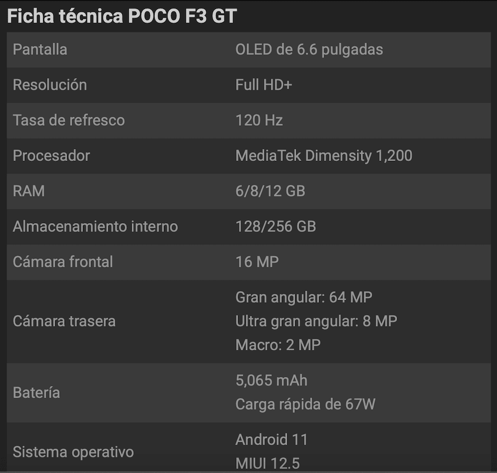Select the Batería row label
The image size is (497, 473).
point(36,393)
